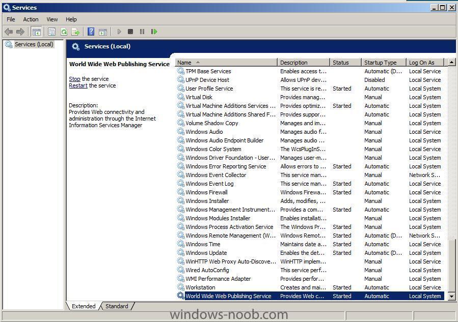
Task: Click the gear icon beside Volume Shadow Copy
Action: pyautogui.click(x=181, y=123)
